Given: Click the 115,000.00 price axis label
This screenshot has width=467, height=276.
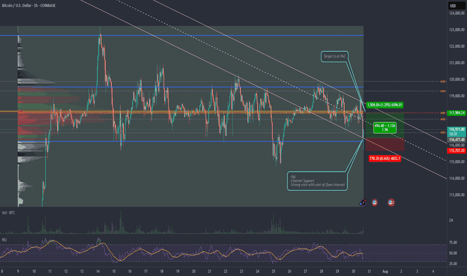Looking at the screenshot, I should 456,162.
